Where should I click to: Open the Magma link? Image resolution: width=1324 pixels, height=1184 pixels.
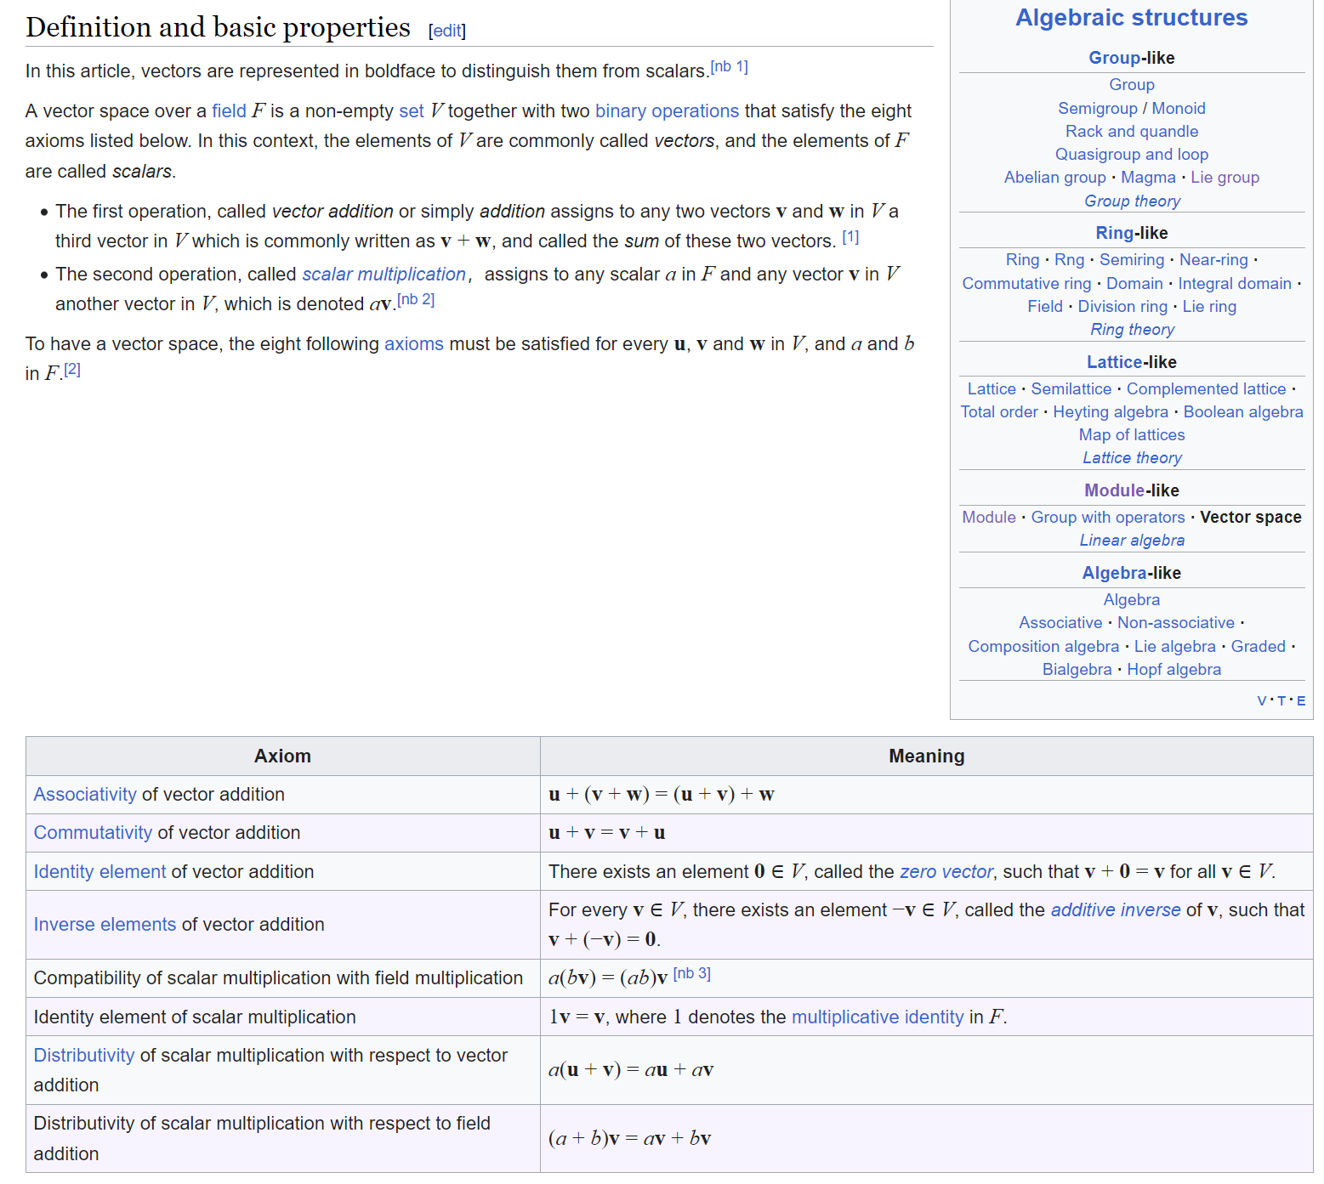(x=1148, y=178)
